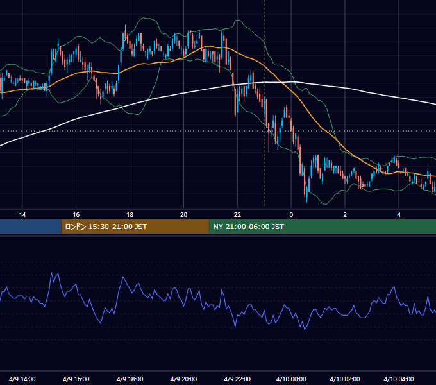Click the 4/9 16:00 date label
436x385 pixels.
pyautogui.click(x=76, y=379)
